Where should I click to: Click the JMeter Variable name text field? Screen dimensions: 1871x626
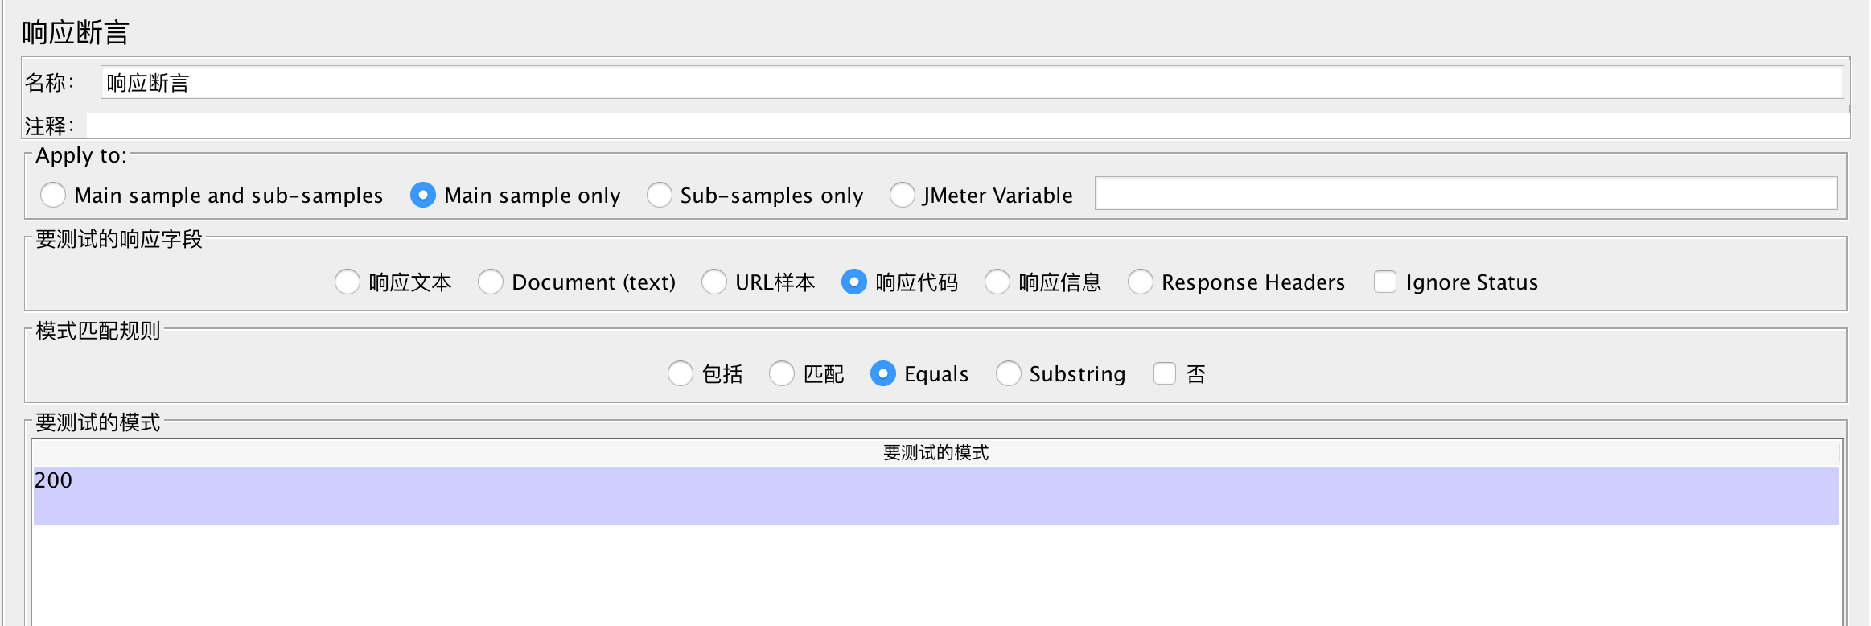tap(1466, 194)
